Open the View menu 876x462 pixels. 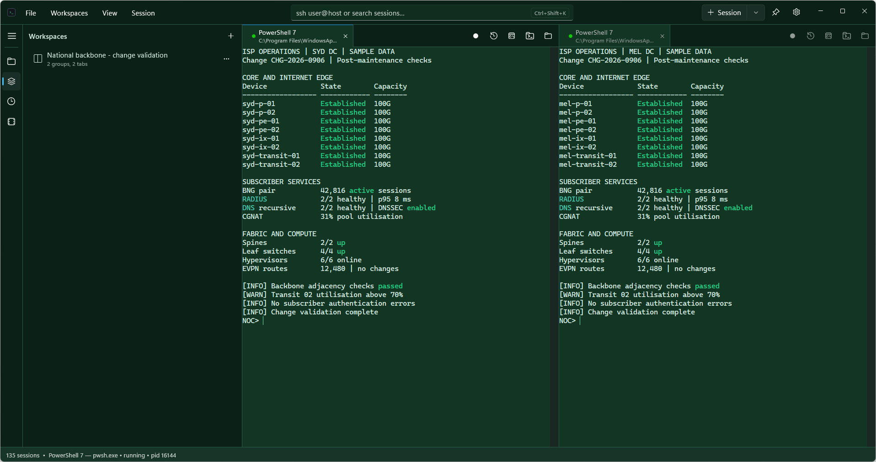pos(109,13)
